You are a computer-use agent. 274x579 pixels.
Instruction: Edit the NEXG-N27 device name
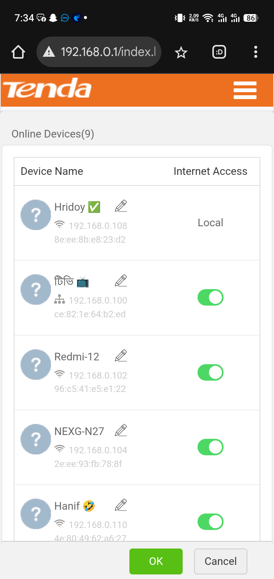coord(121,430)
